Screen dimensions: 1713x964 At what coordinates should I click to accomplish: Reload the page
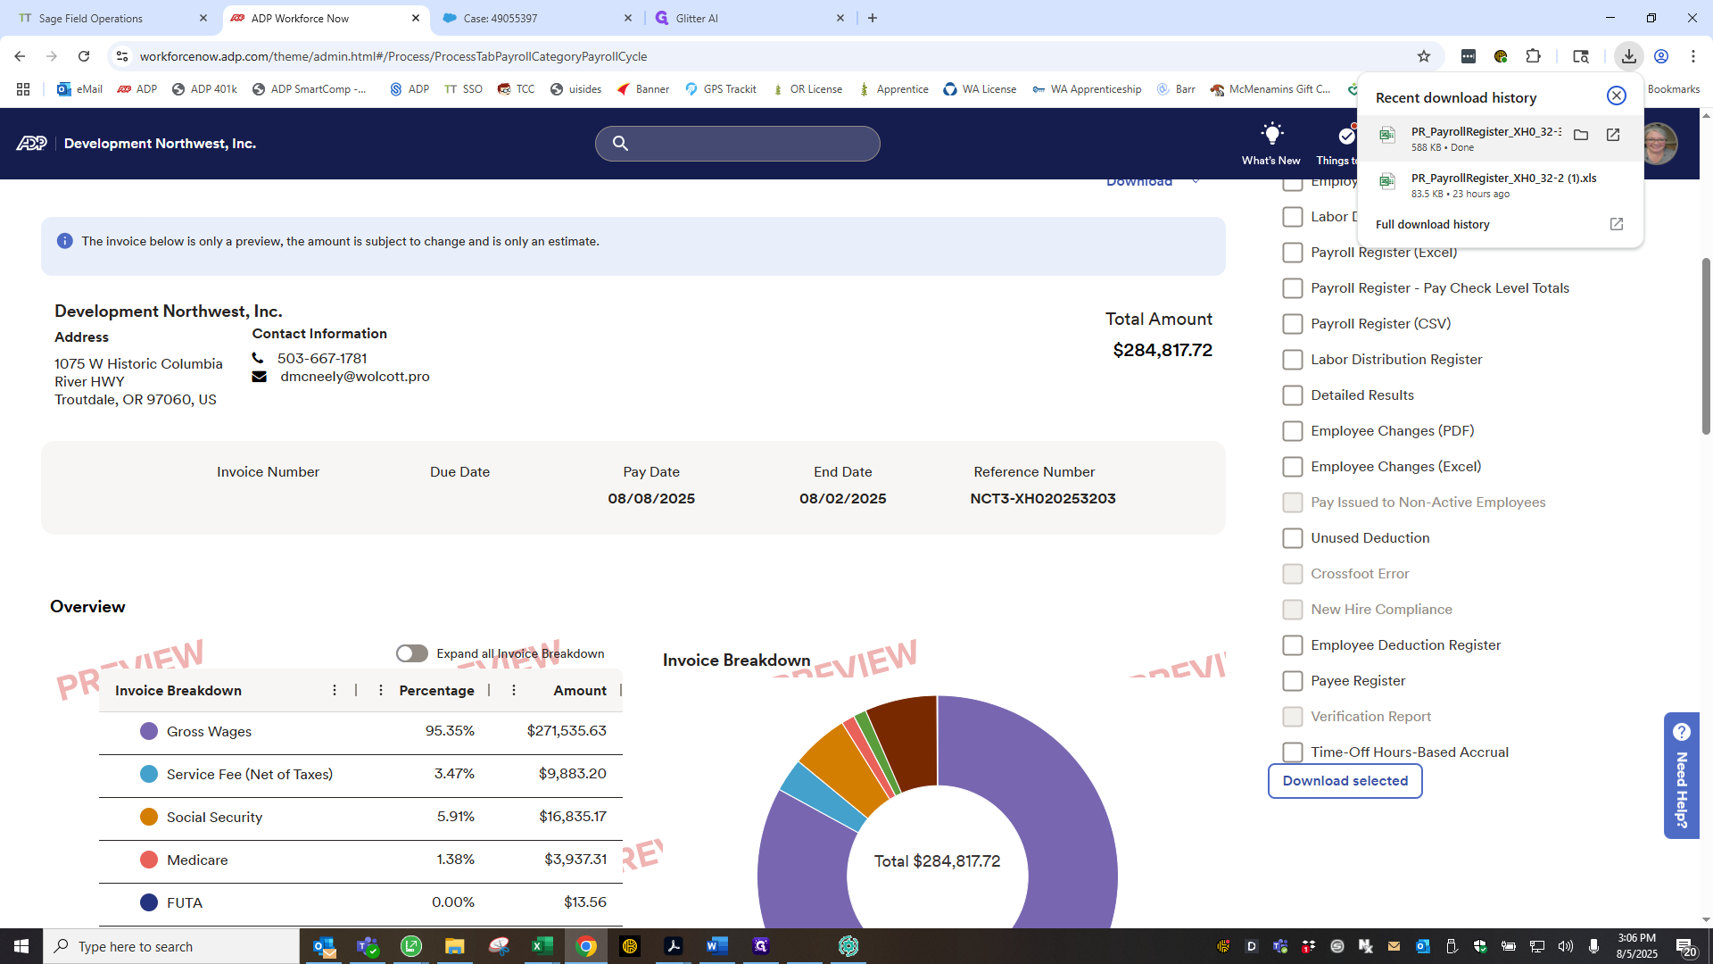pyautogui.click(x=84, y=56)
